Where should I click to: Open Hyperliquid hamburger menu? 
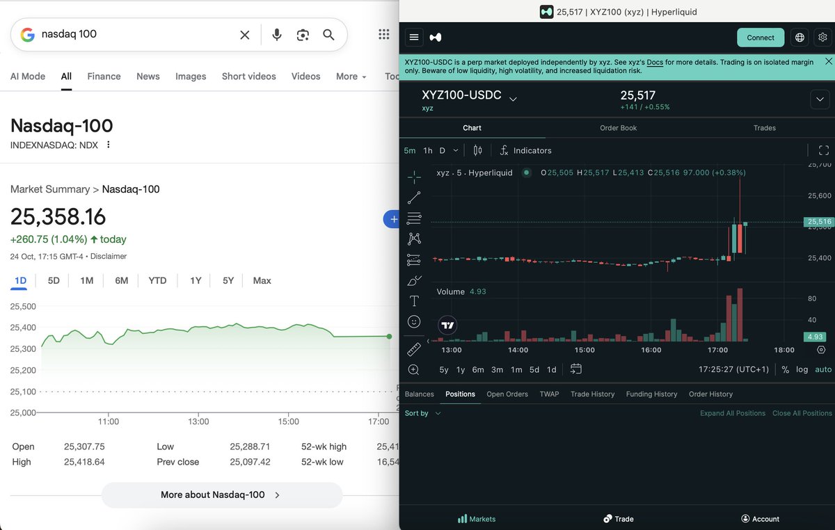coord(414,38)
